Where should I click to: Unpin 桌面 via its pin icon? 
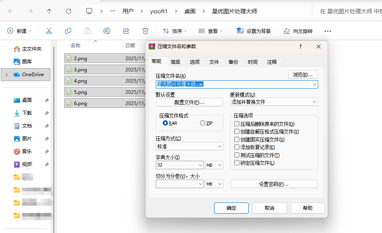tap(47, 100)
